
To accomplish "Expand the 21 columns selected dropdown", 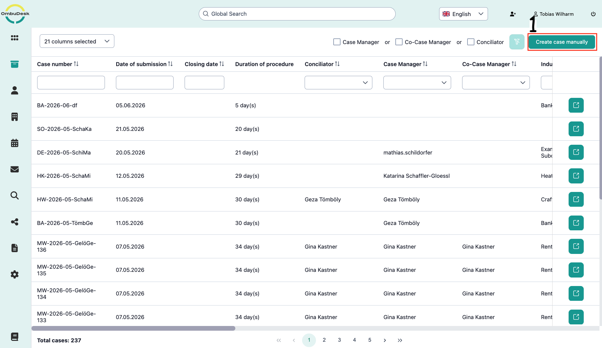I will pyautogui.click(x=77, y=41).
